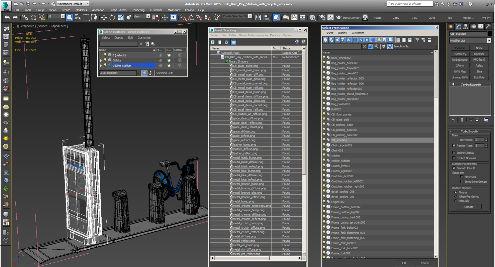Viewport: 495px width, 267px height.
Task: Open the Graph Editors menu
Action: pos(118,10)
